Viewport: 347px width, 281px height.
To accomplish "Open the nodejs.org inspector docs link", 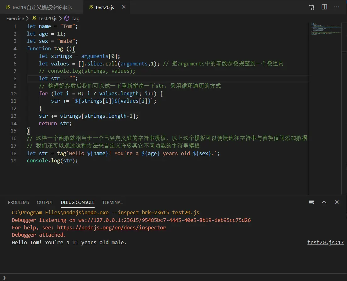I will [112, 228].
